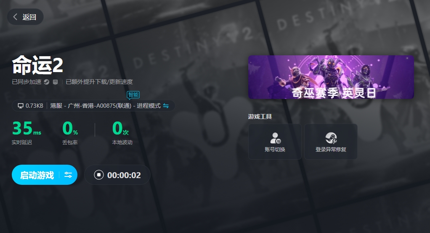
Task: Open the 登录异常修复 login repair tool
Action: coord(331,142)
